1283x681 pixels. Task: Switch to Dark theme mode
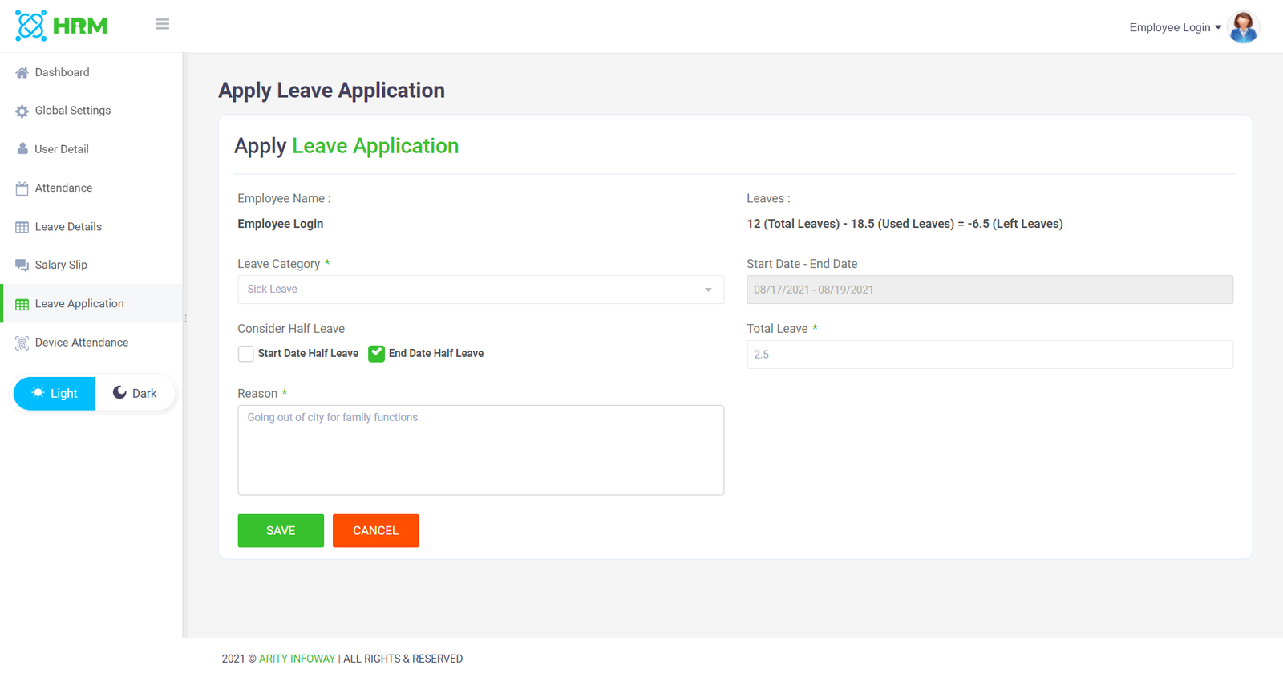click(135, 393)
